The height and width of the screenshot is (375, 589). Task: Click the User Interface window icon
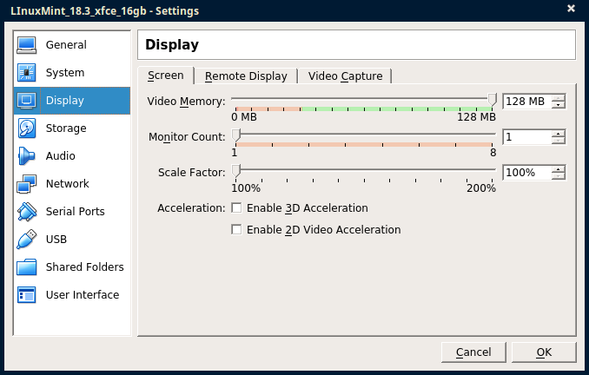[x=26, y=295]
